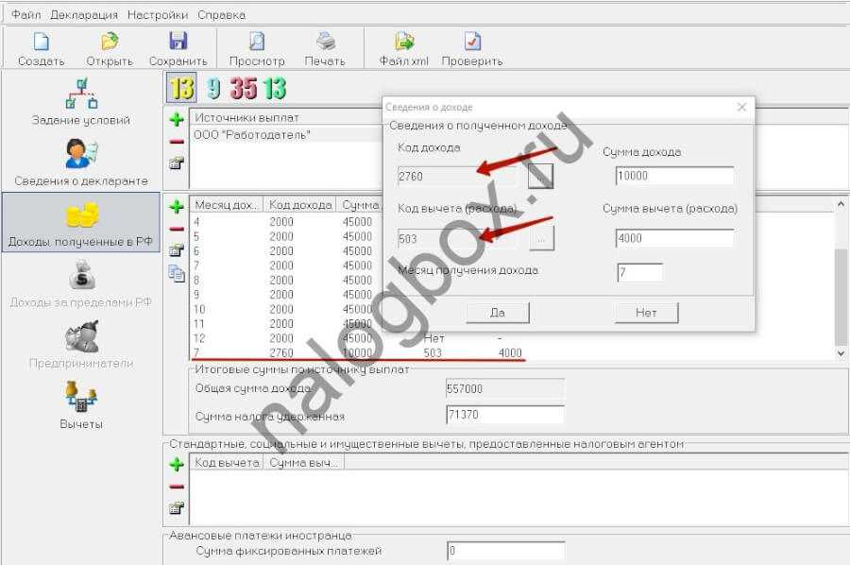Screen dimensions: 850x565
Task: Open deduction code selector next to 503
Action: pos(540,239)
